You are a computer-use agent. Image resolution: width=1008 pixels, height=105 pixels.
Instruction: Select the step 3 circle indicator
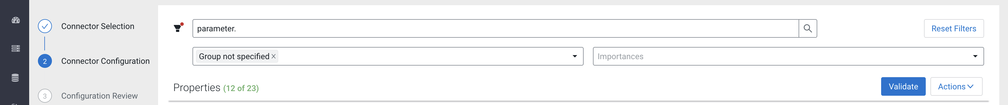pyautogui.click(x=45, y=96)
